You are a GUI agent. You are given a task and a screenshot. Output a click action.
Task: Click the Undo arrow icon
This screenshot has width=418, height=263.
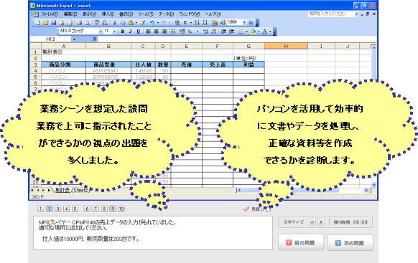point(152,23)
